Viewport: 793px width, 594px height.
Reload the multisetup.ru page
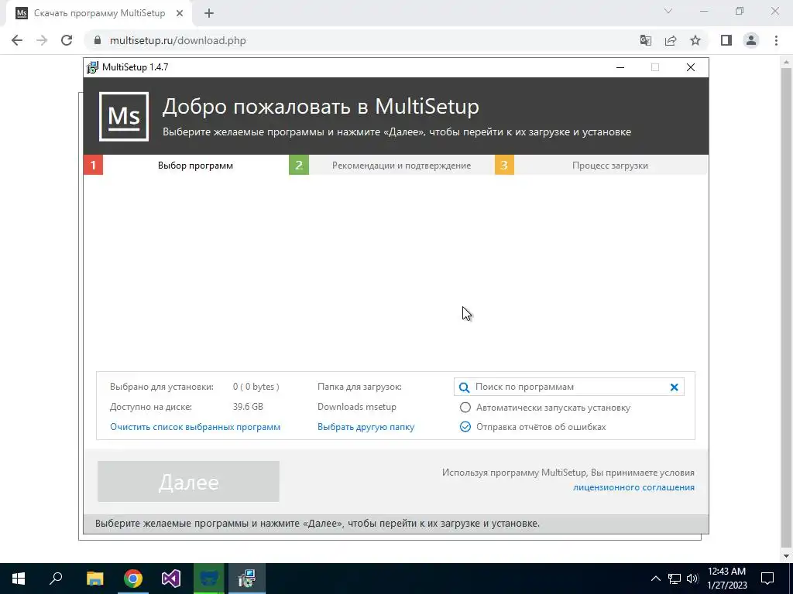click(x=67, y=40)
